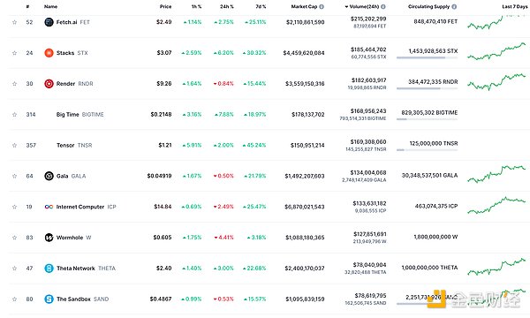
Task: Click the Stacks orange coin logo
Action: click(49, 53)
